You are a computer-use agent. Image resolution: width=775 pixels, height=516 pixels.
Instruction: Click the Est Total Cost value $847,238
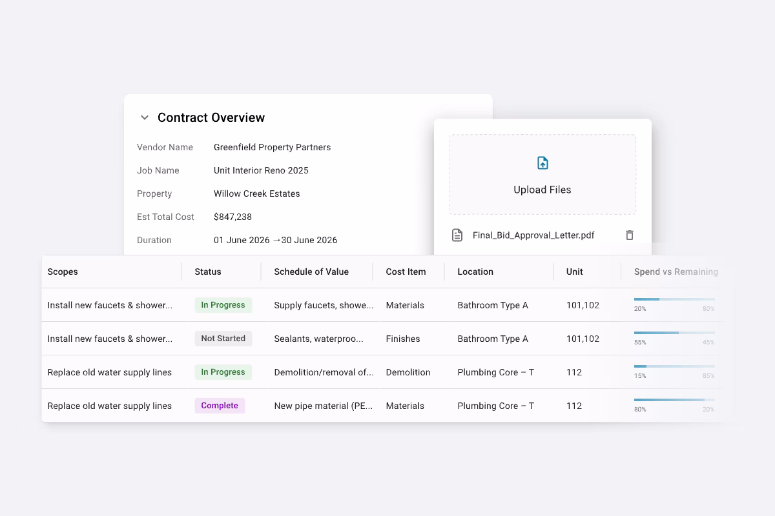click(232, 217)
